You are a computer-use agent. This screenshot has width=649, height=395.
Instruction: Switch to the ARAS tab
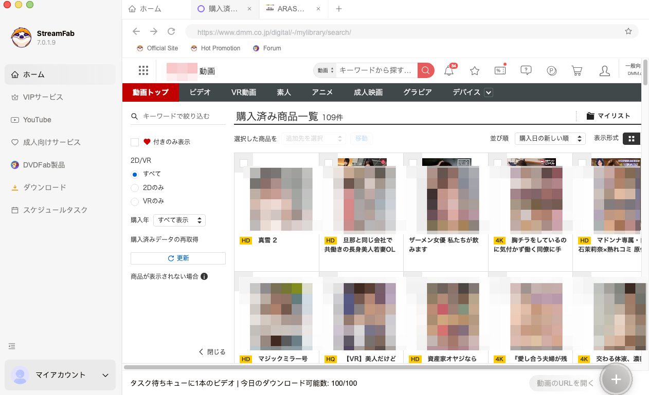point(294,9)
